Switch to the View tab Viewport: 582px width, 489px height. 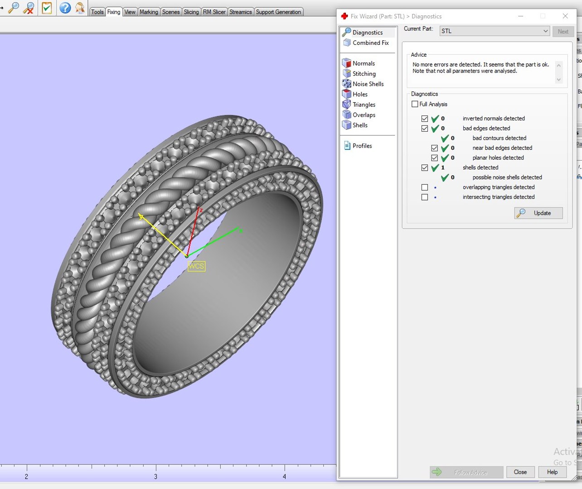130,12
